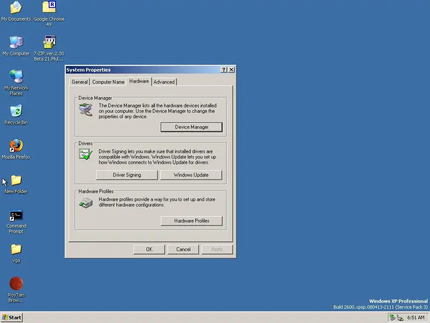Click the Driver Signing description text
The width and height of the screenshot is (430, 323).
pos(157,157)
